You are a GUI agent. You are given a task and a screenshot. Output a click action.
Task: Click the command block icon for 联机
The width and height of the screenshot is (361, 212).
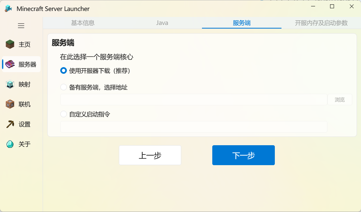(x=10, y=104)
